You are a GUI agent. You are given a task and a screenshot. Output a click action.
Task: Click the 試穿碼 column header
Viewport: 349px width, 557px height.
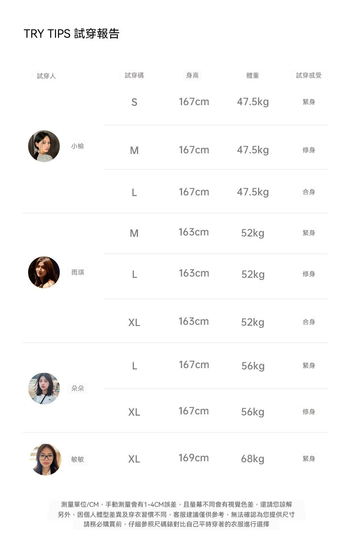tap(134, 75)
